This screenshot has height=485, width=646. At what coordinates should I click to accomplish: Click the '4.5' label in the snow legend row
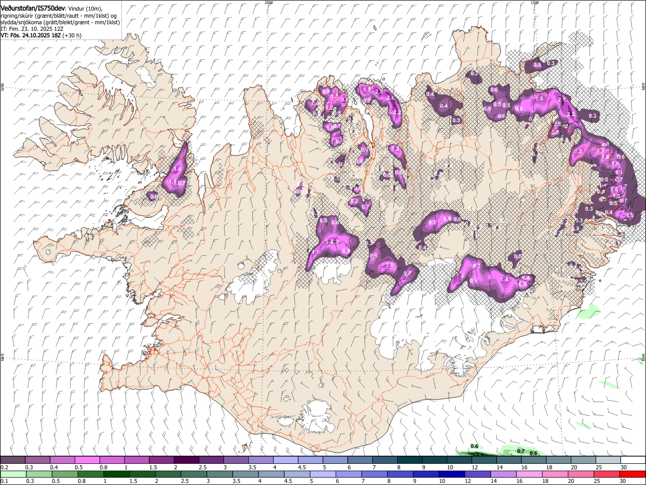click(302, 467)
